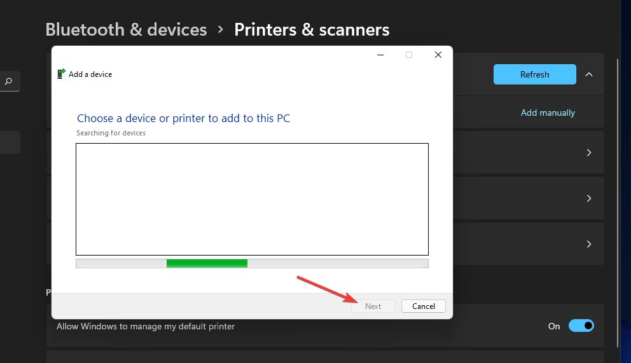Open the middle printer row chevron
The height and width of the screenshot is (363, 631).
coord(589,198)
